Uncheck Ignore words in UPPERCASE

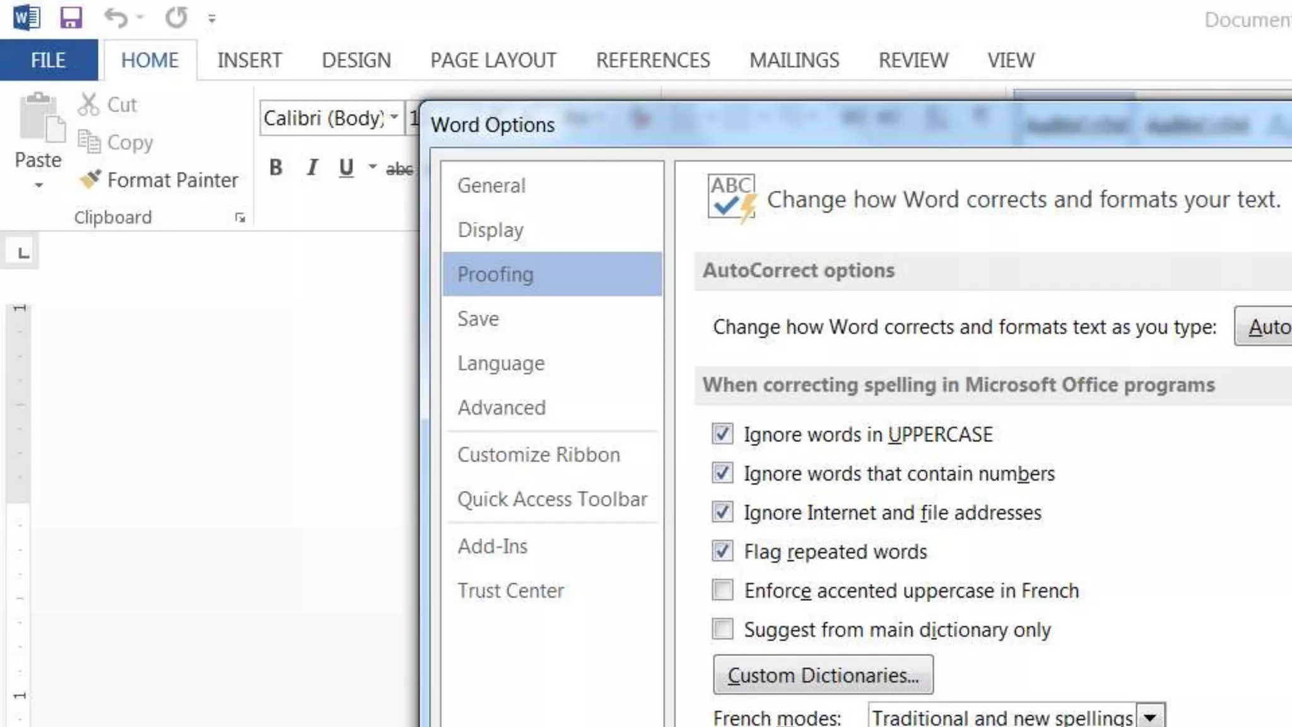(722, 434)
